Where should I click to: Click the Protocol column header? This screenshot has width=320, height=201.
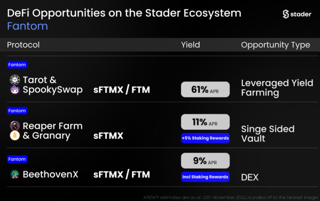[x=23, y=45]
